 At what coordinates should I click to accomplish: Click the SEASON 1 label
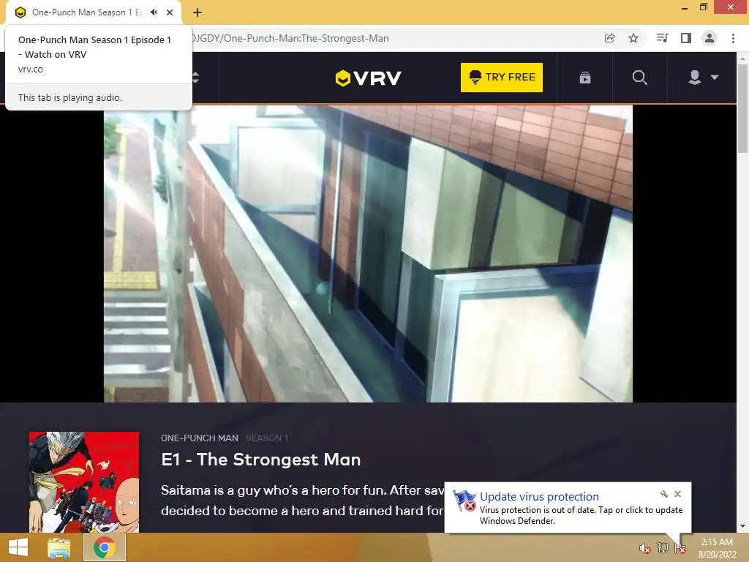[267, 438]
